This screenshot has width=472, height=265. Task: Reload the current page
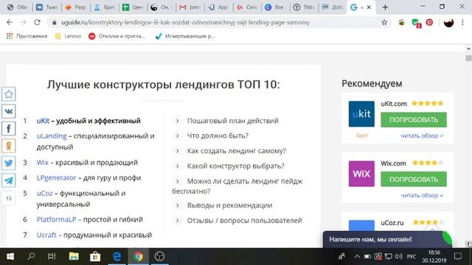click(x=37, y=22)
